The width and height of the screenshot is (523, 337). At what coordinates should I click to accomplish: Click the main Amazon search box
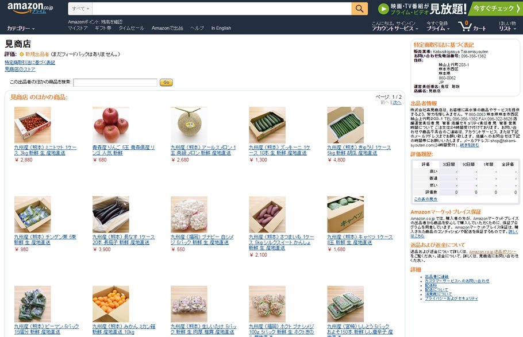pos(222,9)
